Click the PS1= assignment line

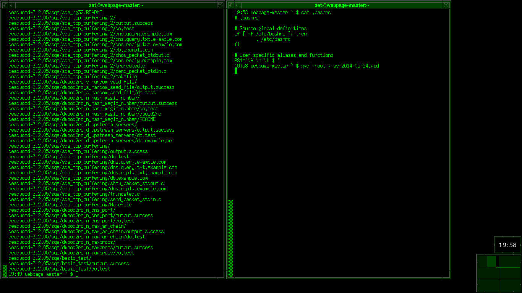(257, 60)
